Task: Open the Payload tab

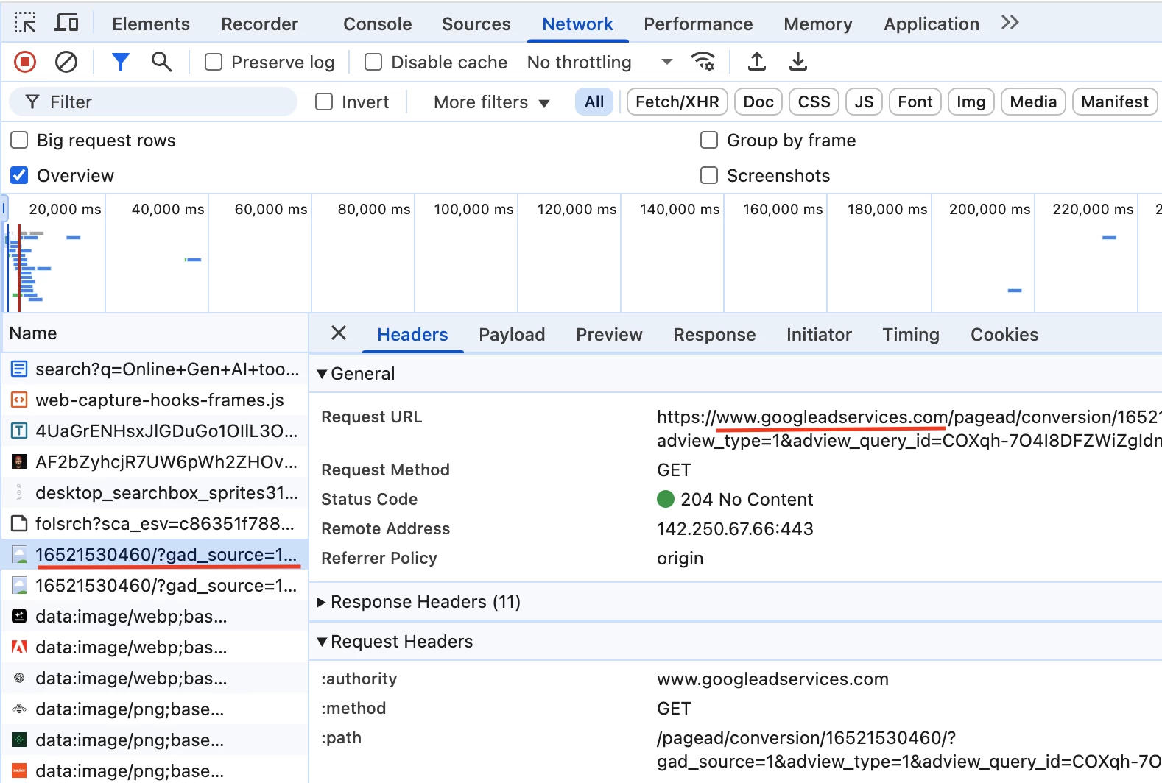Action: tap(512, 335)
